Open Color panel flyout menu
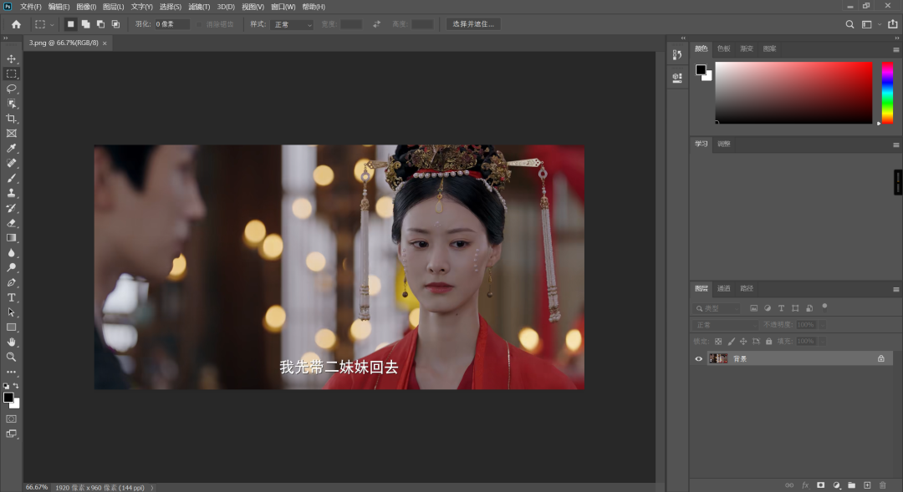This screenshot has height=492, width=903. tap(896, 49)
